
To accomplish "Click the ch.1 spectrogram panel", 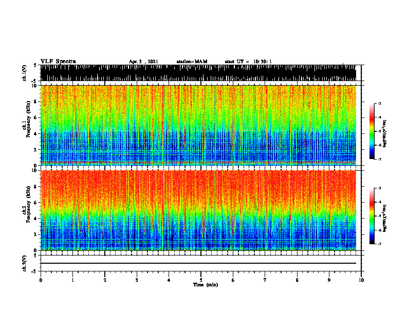I will pyautogui.click(x=198, y=125).
